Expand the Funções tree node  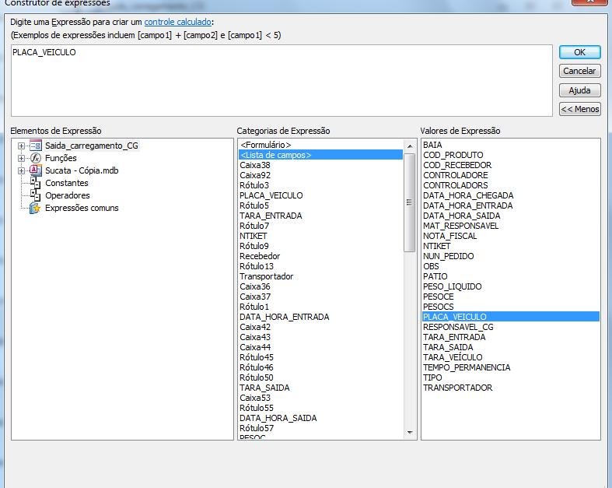pos(21,158)
